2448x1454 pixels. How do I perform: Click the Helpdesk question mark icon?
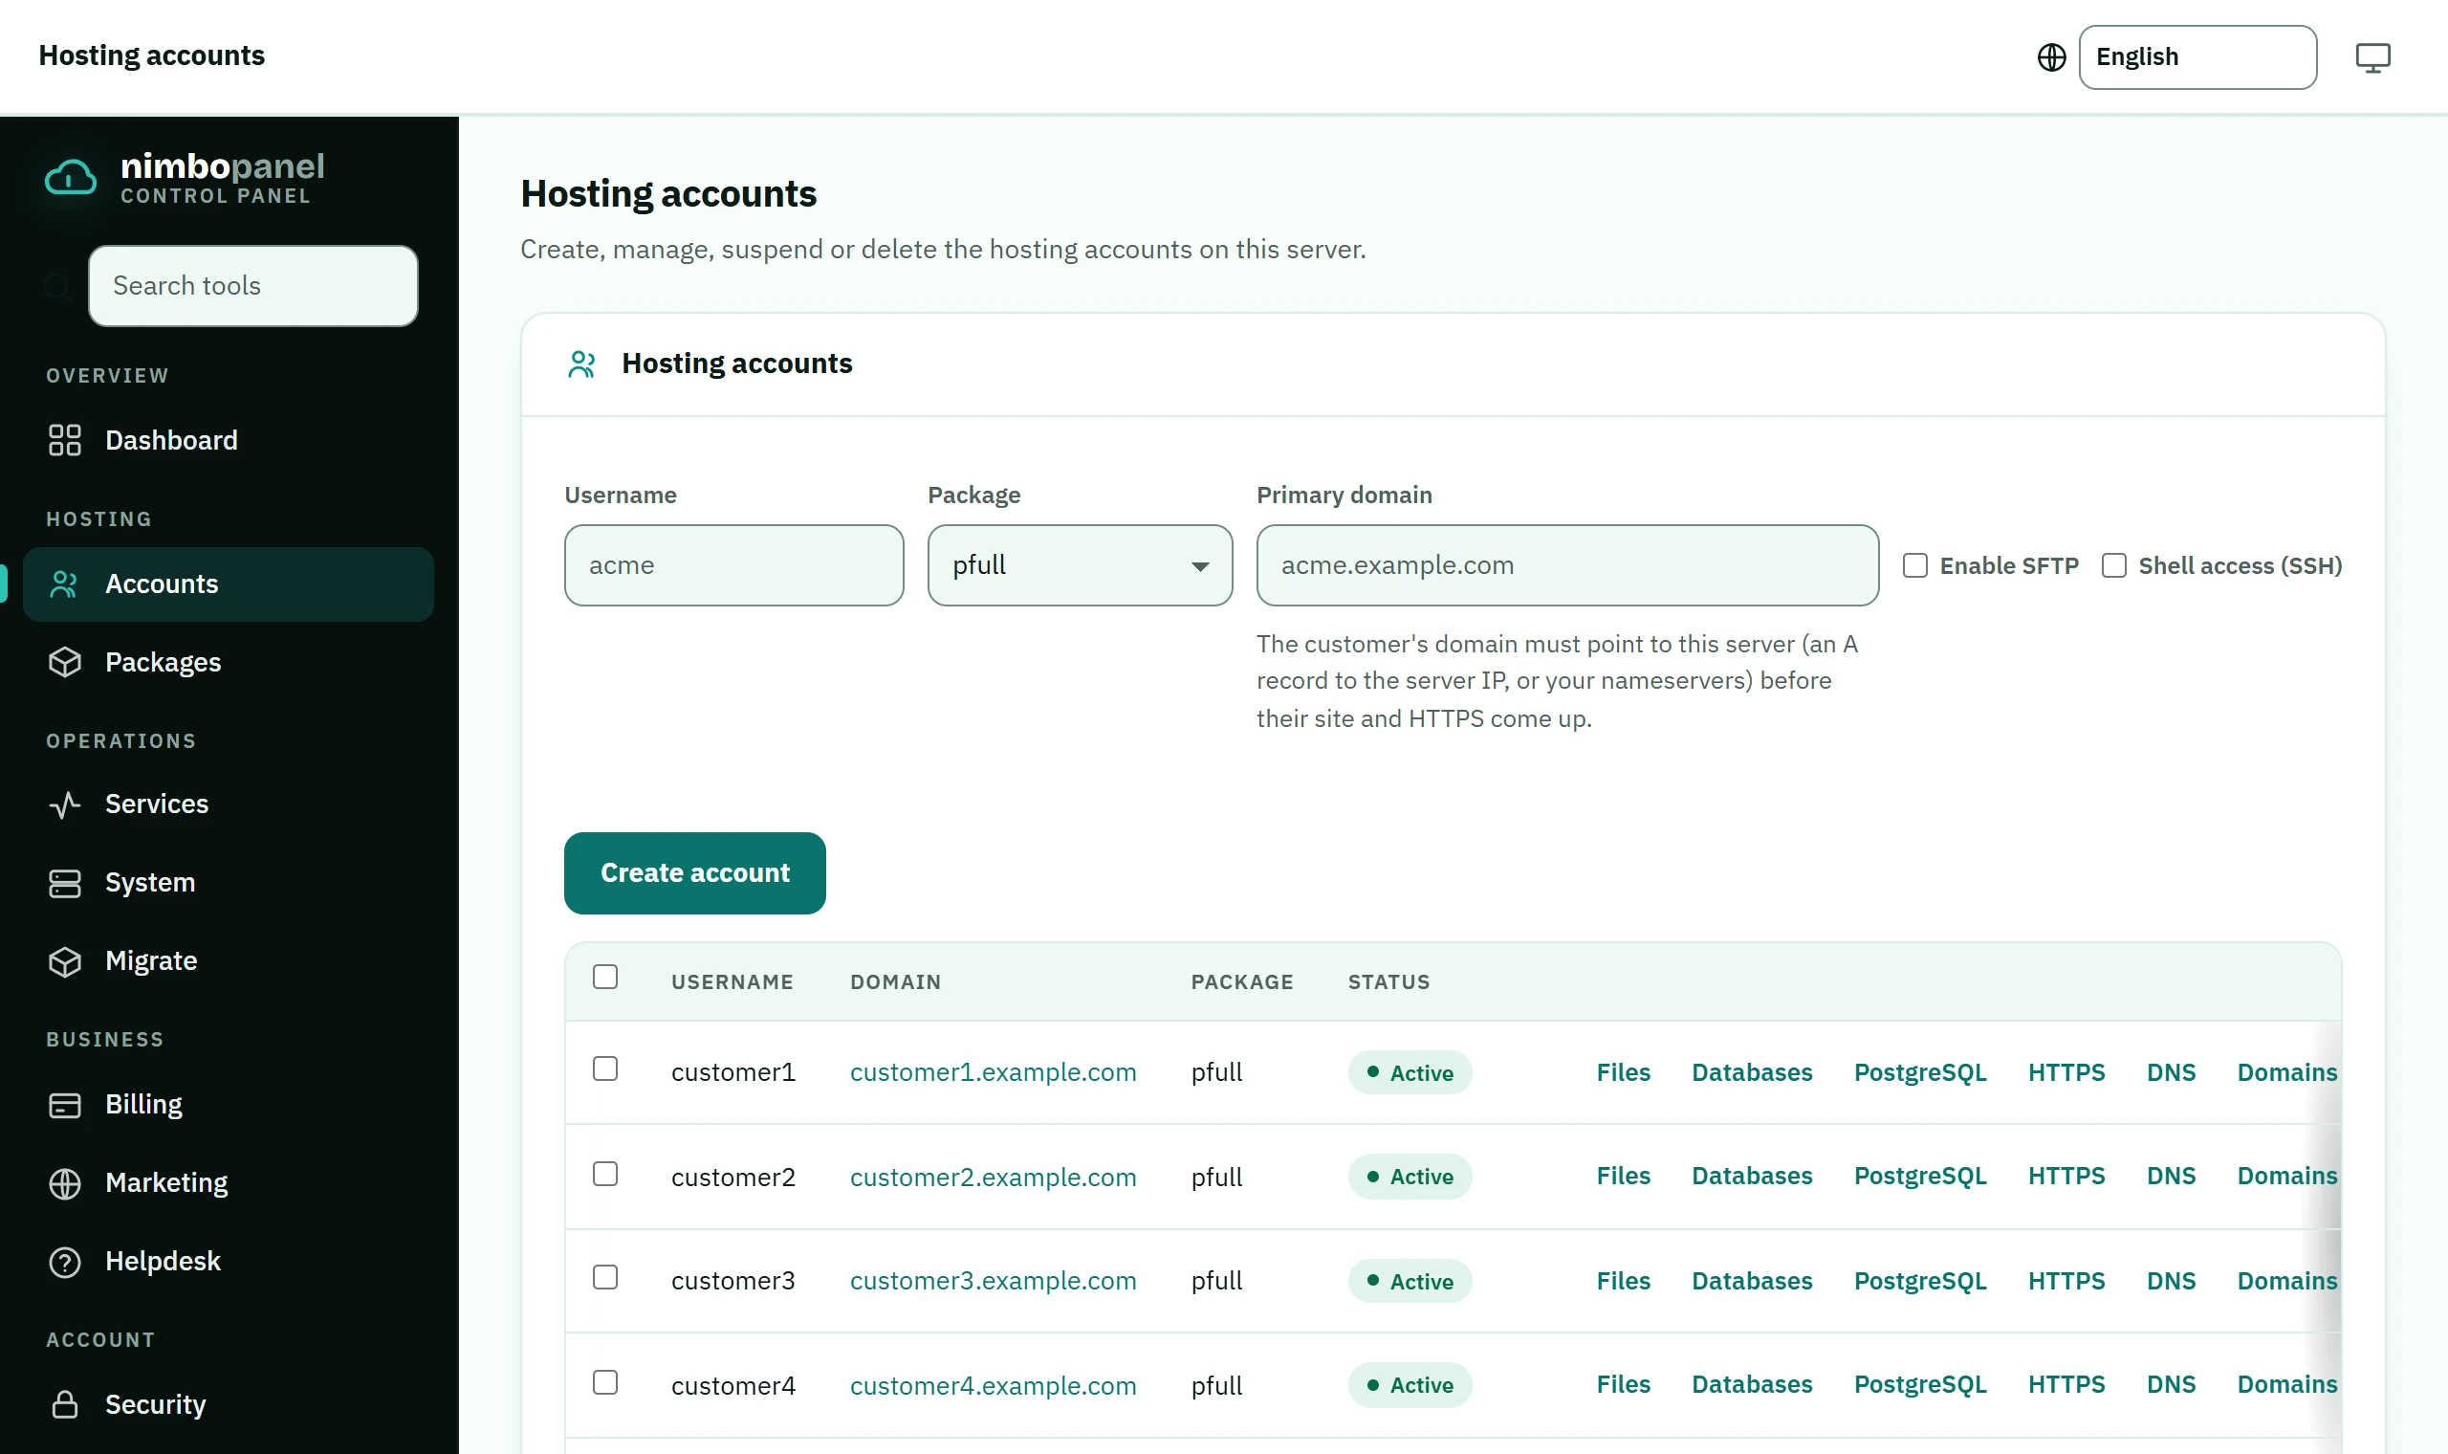coord(65,1261)
